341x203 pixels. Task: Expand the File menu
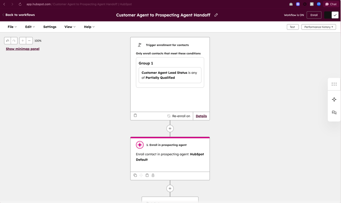coord(12,27)
